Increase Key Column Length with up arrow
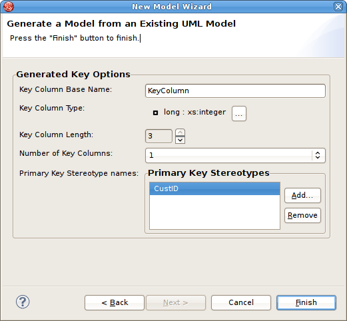The width and height of the screenshot is (347, 321). click(x=180, y=133)
